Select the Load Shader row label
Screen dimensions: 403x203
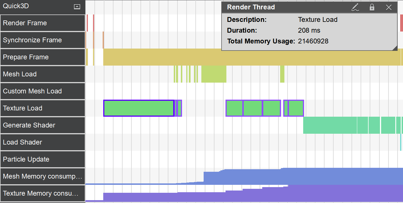23,142
